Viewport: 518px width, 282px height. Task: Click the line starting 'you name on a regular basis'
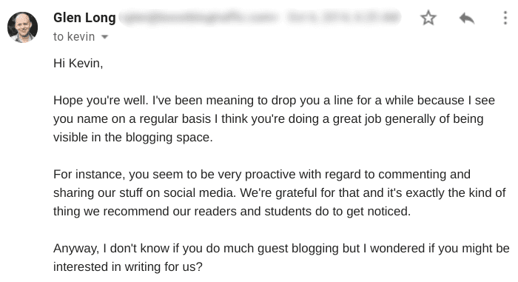(x=268, y=119)
